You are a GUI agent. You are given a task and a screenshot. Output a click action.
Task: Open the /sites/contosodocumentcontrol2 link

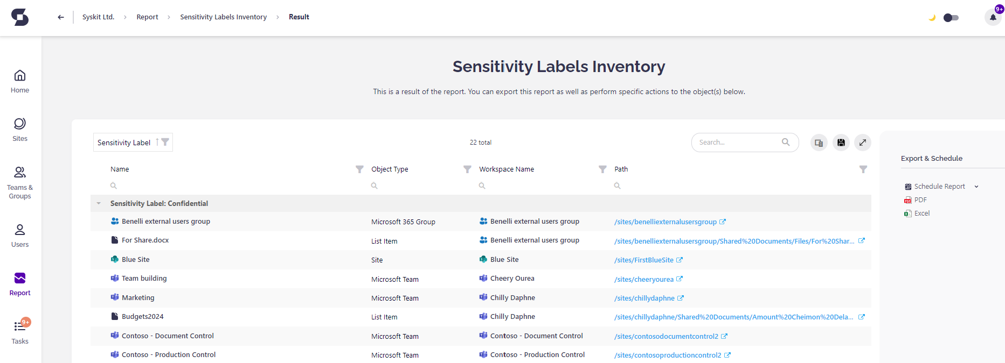[x=666, y=336]
